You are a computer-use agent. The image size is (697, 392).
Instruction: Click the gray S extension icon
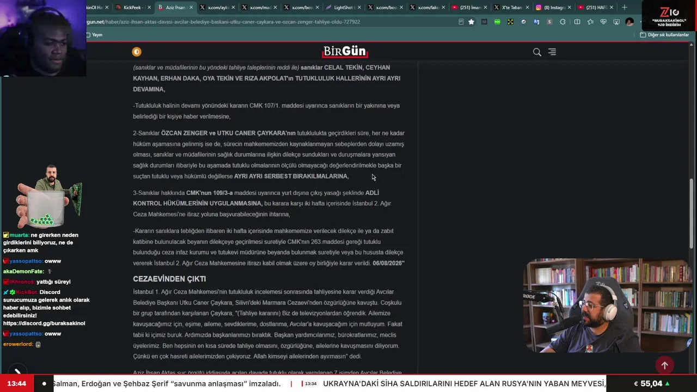[549, 22]
